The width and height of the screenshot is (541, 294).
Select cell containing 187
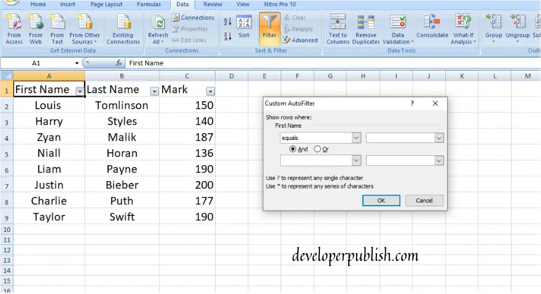click(187, 137)
